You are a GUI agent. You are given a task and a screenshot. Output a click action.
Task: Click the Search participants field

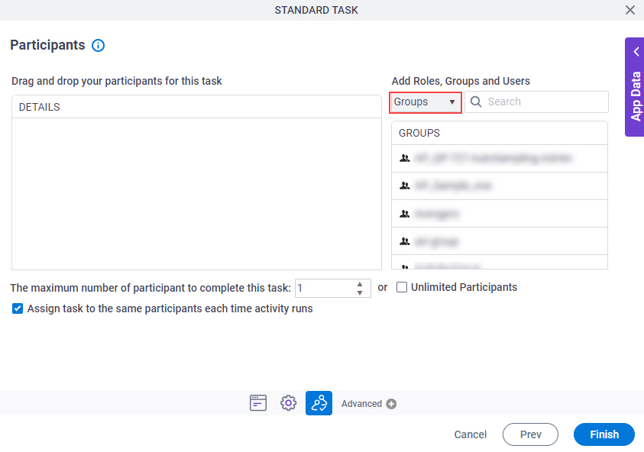pos(536,102)
